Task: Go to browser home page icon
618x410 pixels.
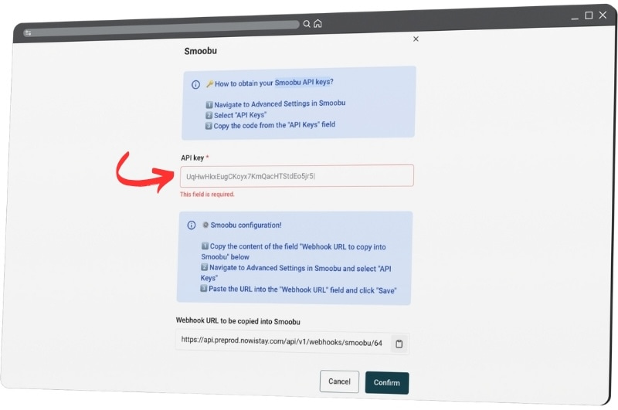Action: pyautogui.click(x=317, y=24)
